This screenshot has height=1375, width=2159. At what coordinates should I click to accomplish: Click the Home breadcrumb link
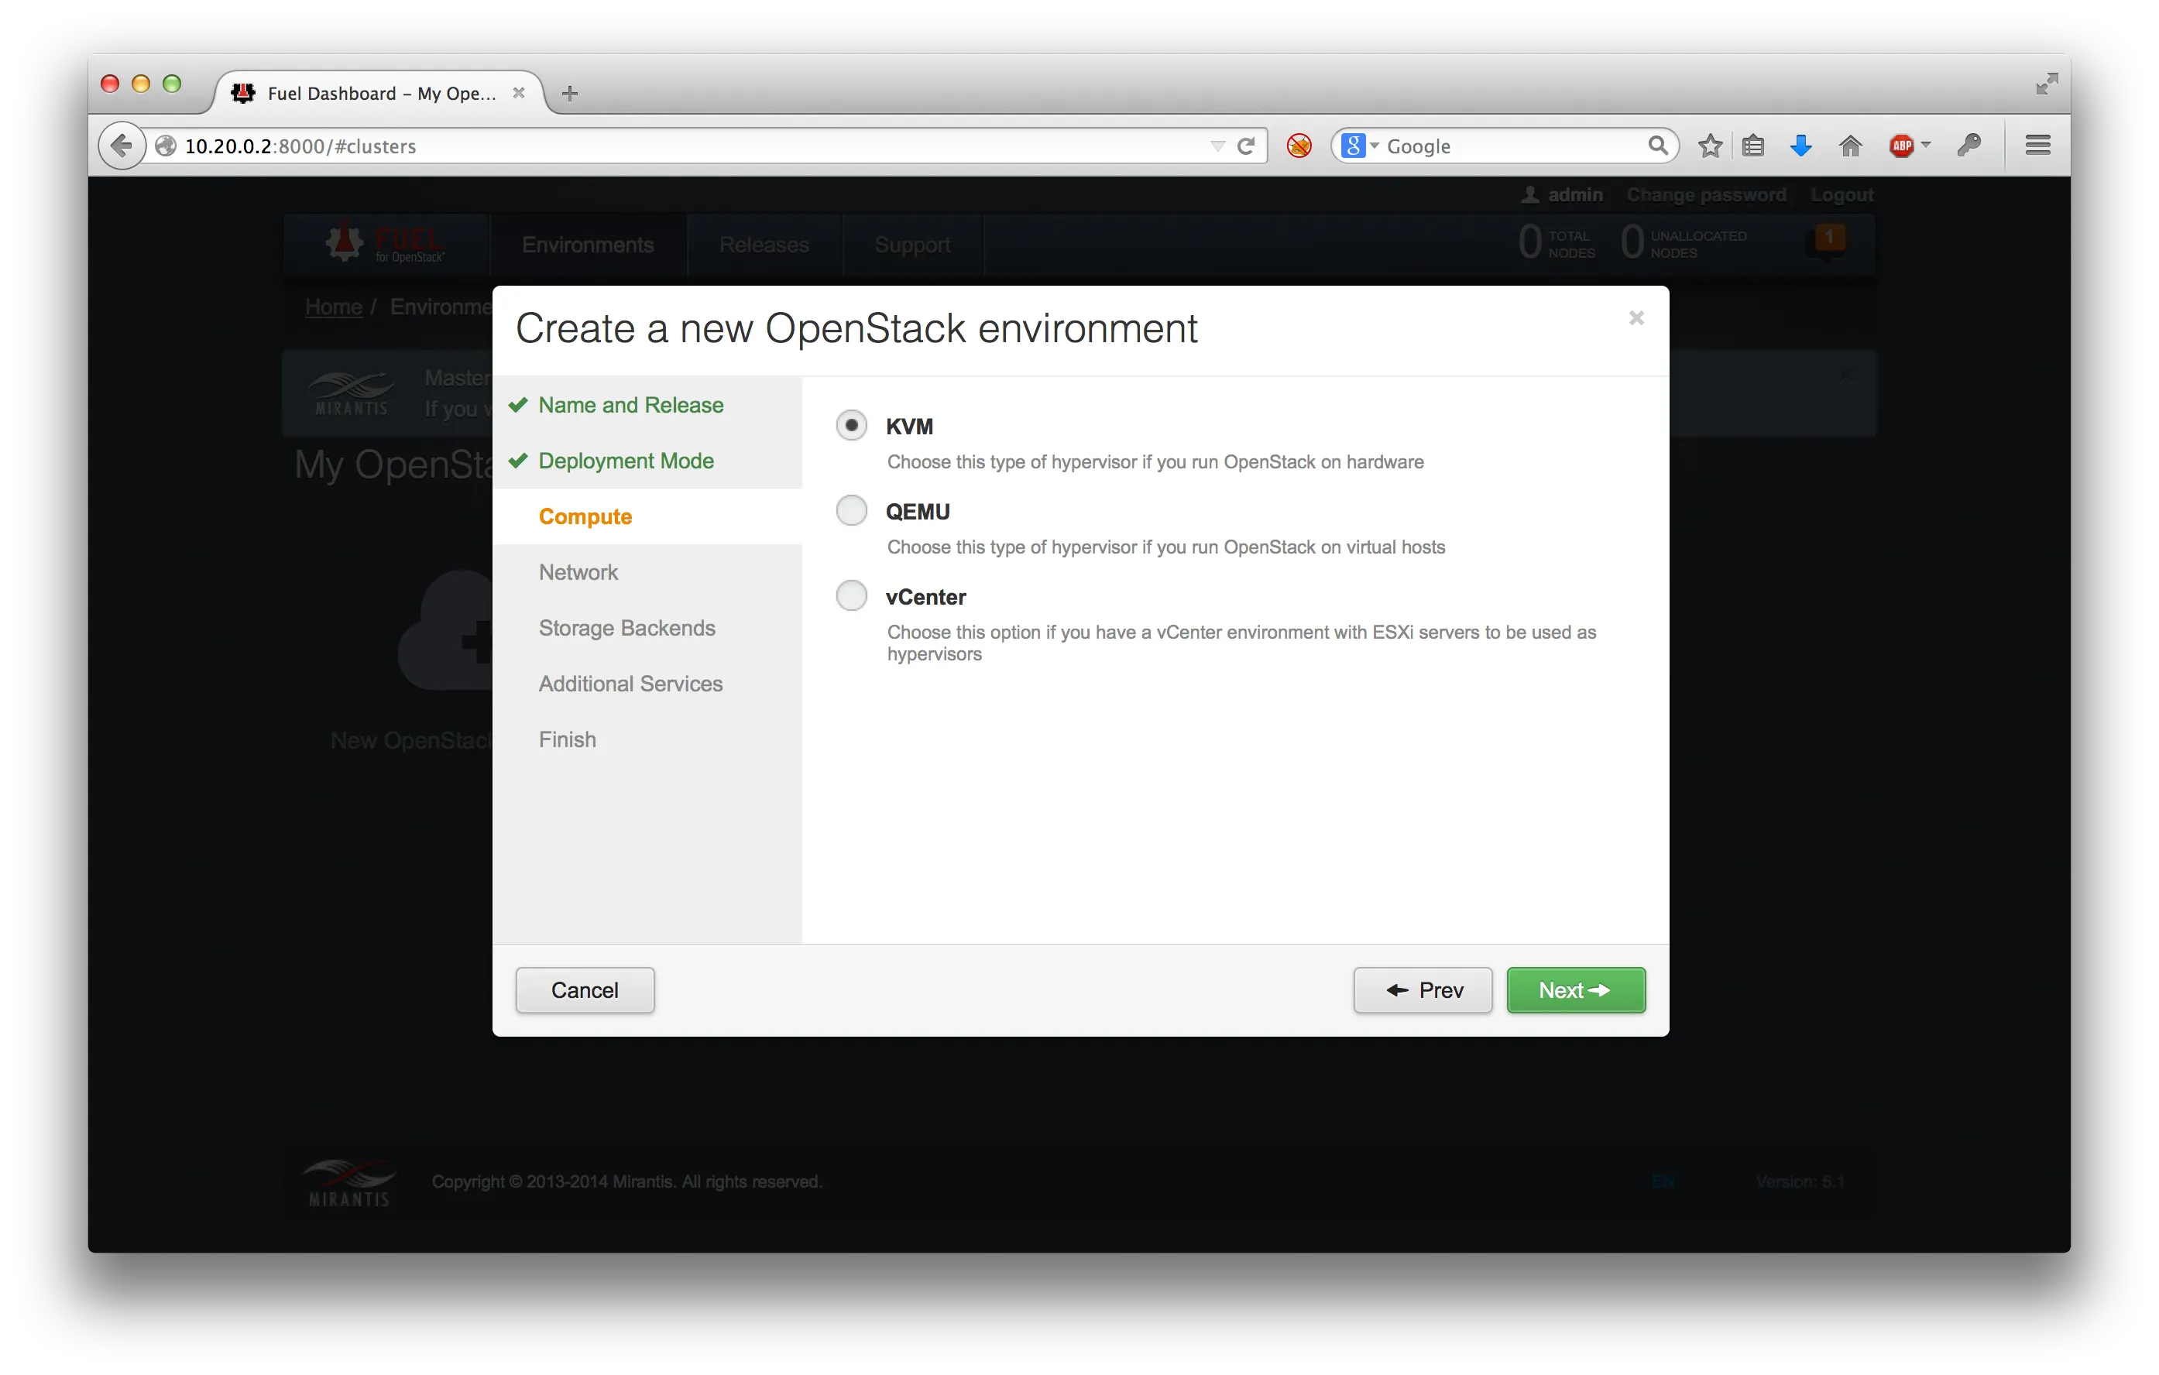pyautogui.click(x=334, y=307)
